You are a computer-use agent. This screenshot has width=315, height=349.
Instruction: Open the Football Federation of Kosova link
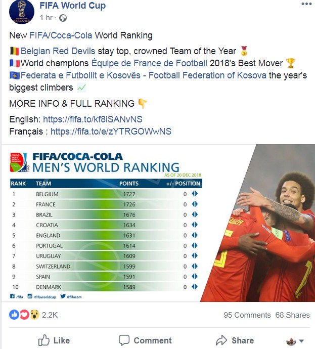144,75
